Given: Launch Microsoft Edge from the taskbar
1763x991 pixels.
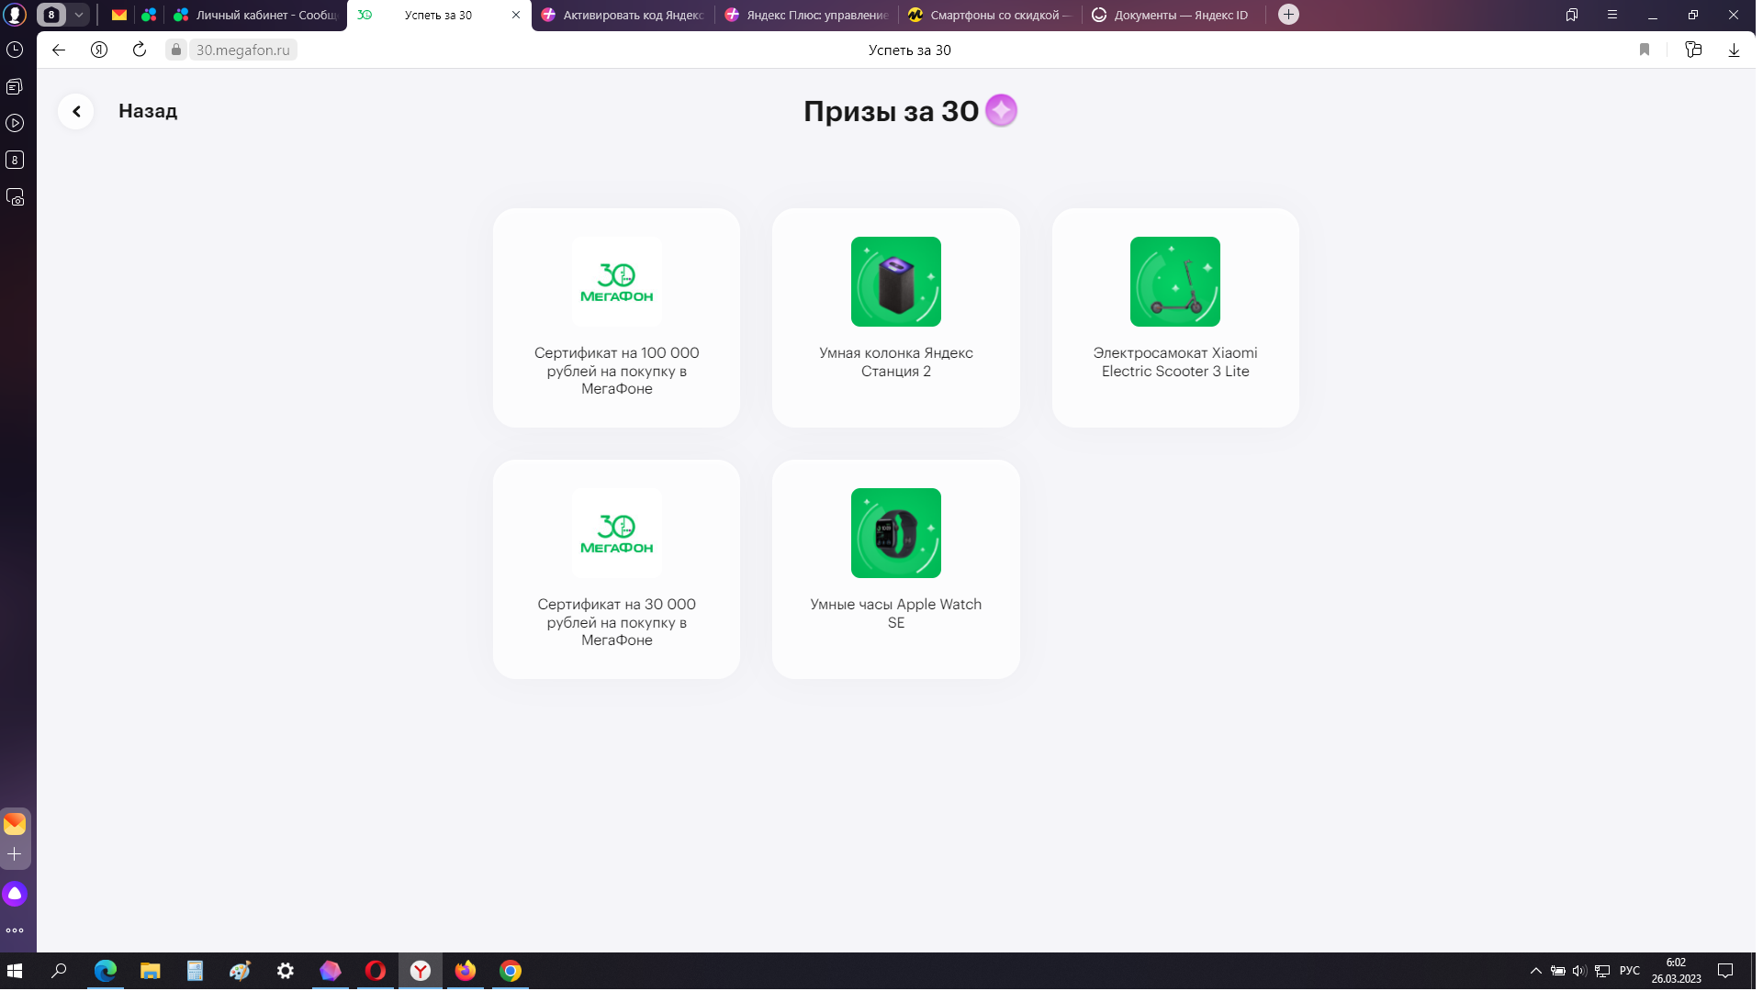Looking at the screenshot, I should (106, 971).
